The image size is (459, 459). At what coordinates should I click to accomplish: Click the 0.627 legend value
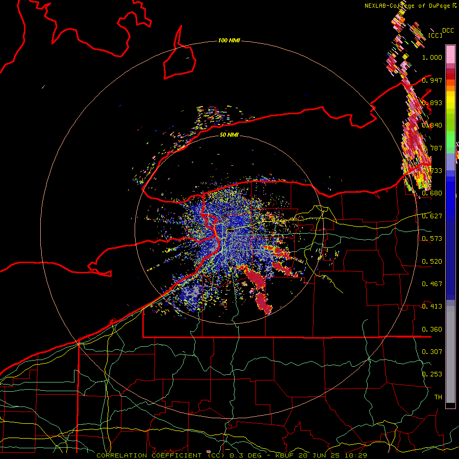pyautogui.click(x=432, y=216)
